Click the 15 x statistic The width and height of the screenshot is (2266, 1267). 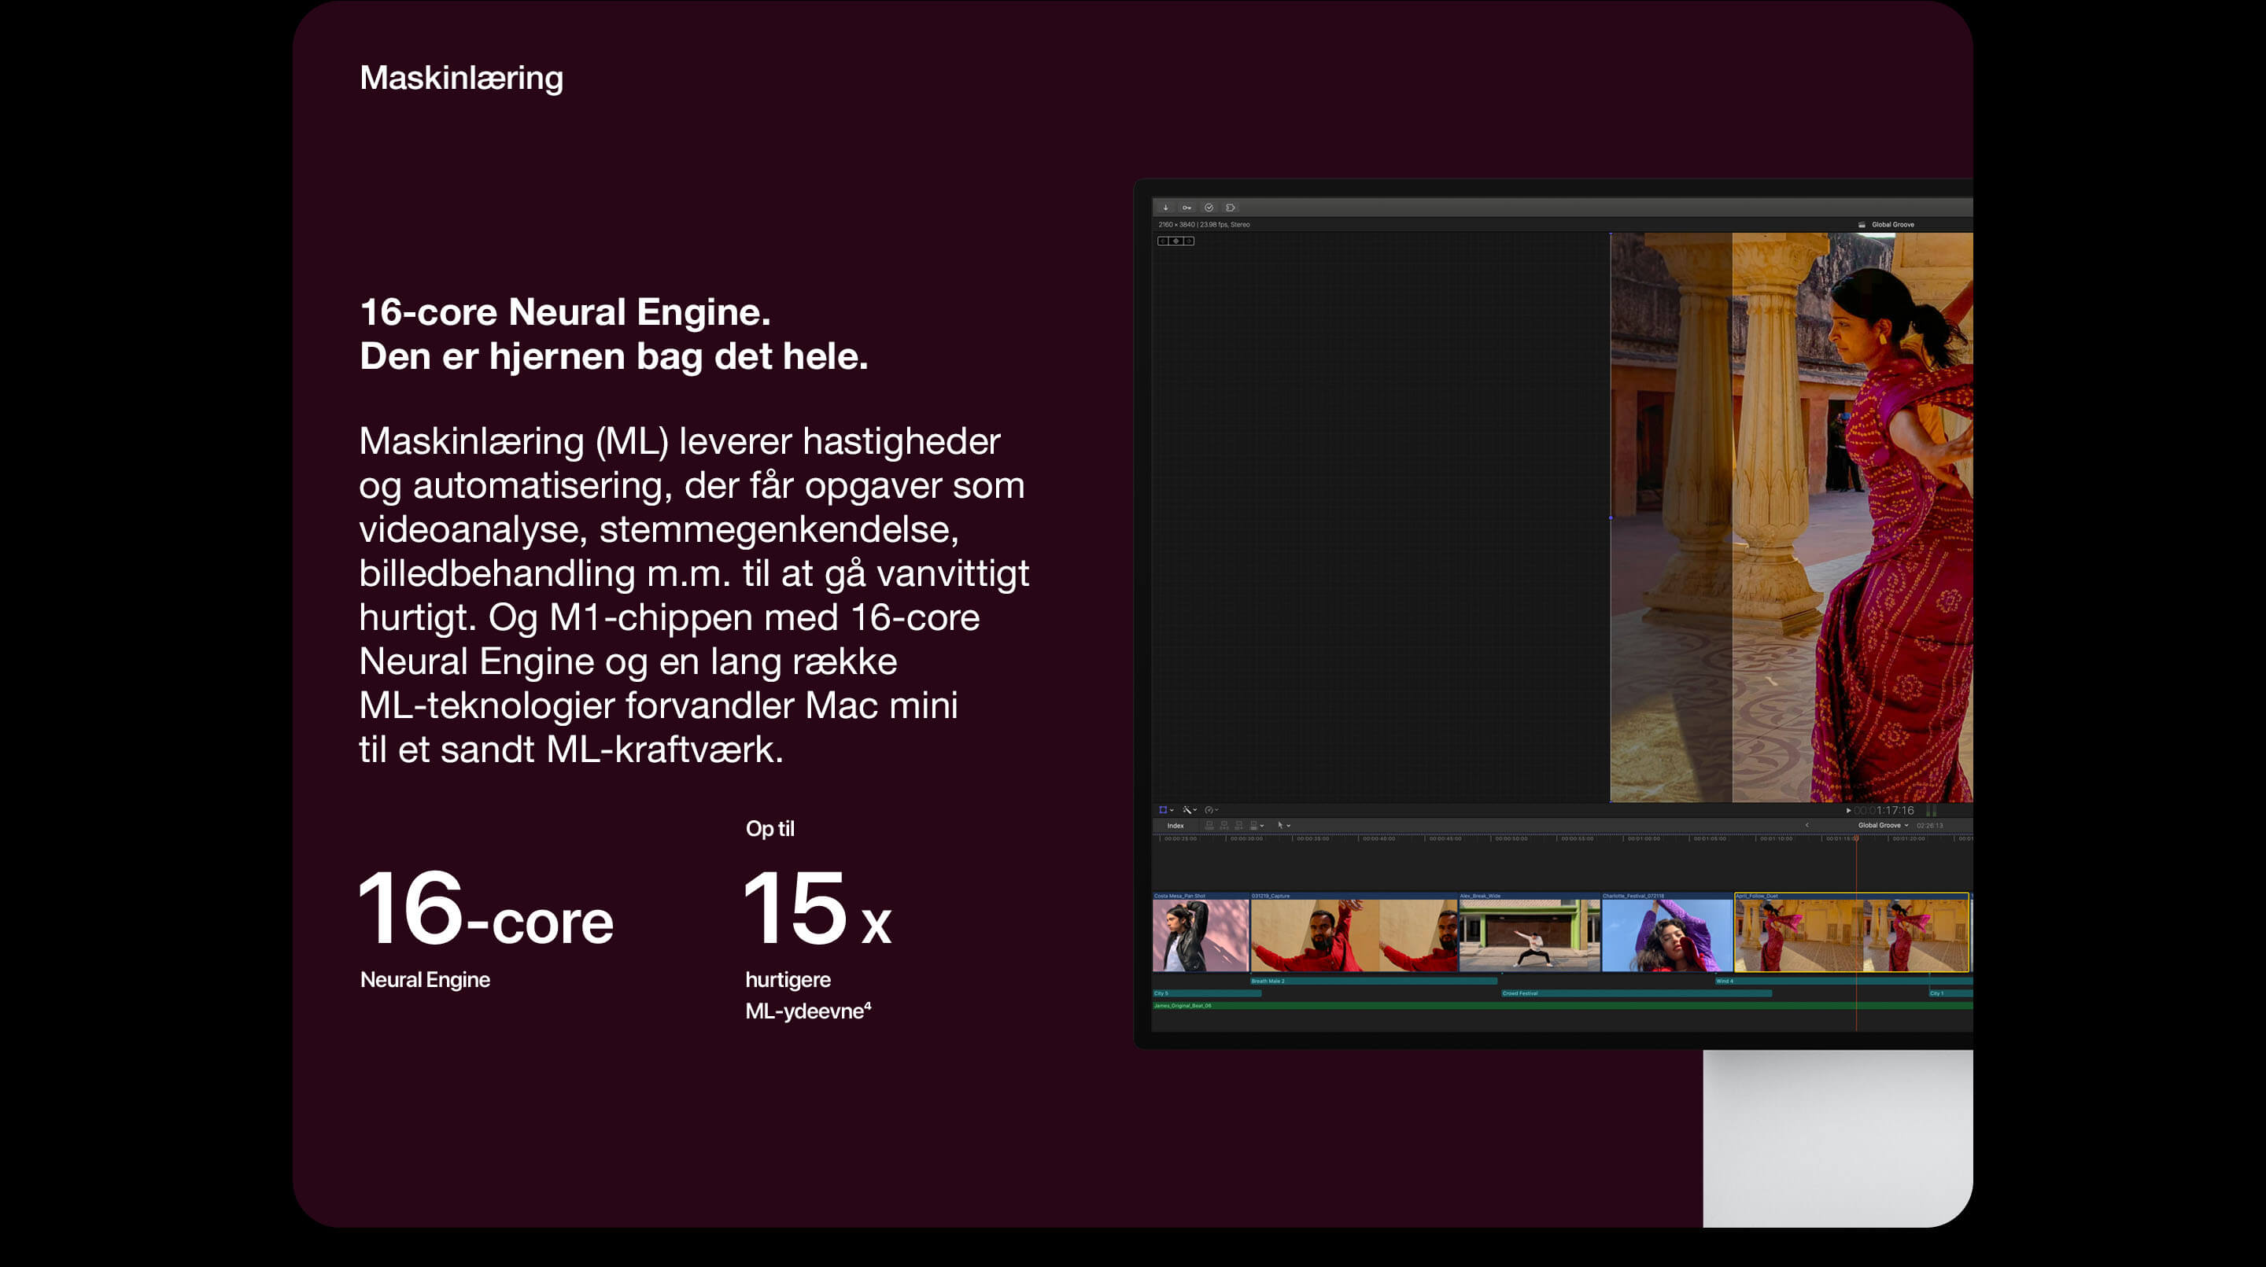(817, 909)
